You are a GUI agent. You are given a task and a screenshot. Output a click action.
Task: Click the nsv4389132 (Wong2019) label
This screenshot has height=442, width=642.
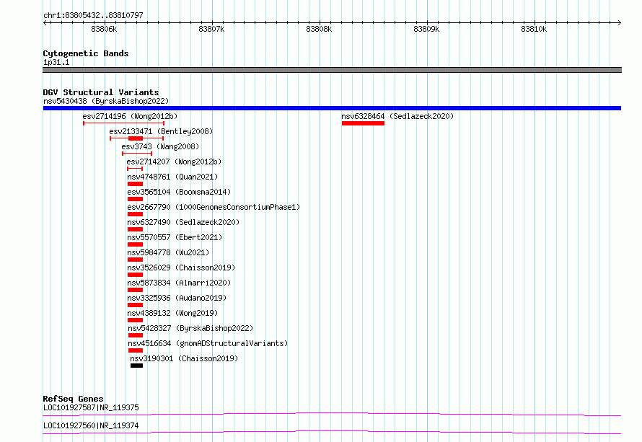click(x=172, y=313)
